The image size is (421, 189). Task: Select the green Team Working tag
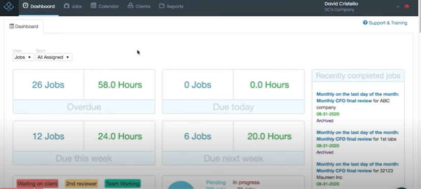pos(123,183)
